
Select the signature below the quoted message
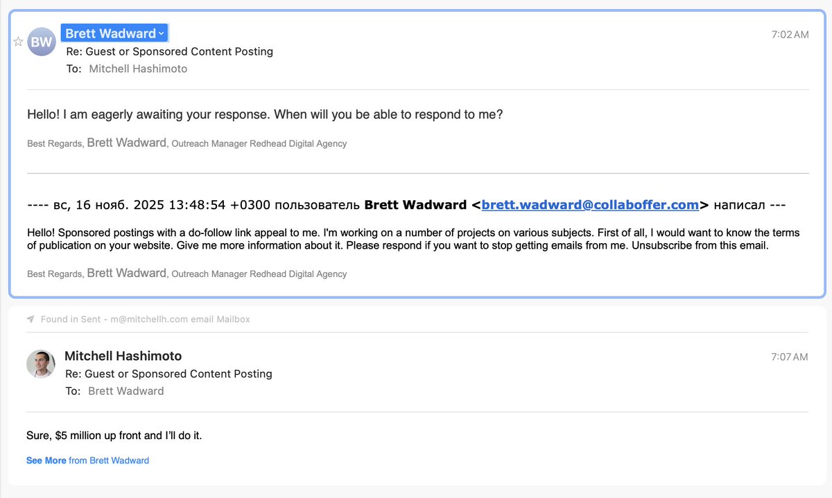coord(187,273)
